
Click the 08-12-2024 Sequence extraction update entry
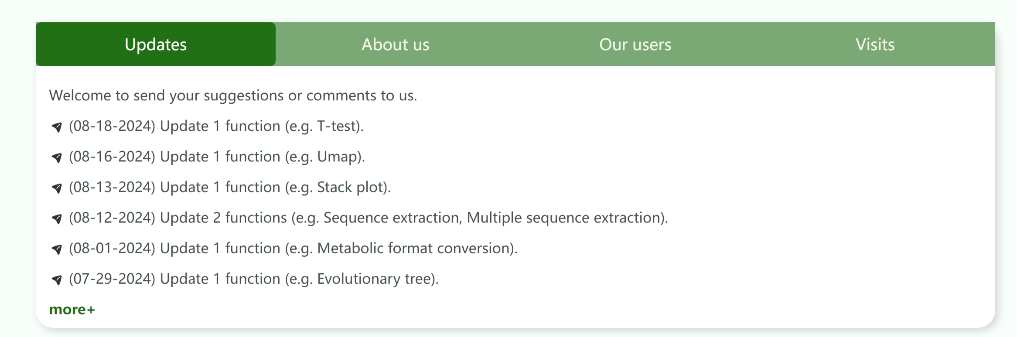(x=369, y=218)
